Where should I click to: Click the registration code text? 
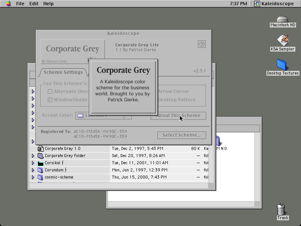pos(100,134)
